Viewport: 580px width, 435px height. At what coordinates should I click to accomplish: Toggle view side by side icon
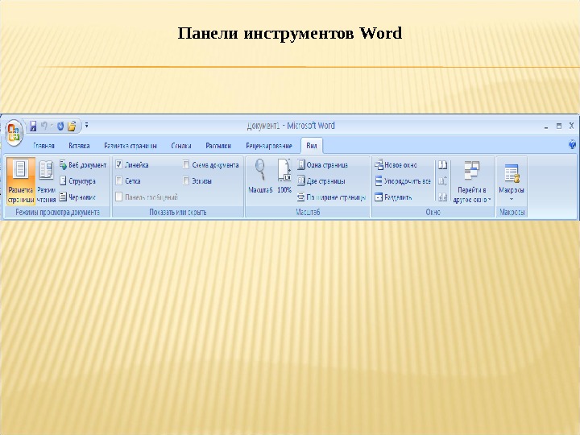(x=442, y=165)
